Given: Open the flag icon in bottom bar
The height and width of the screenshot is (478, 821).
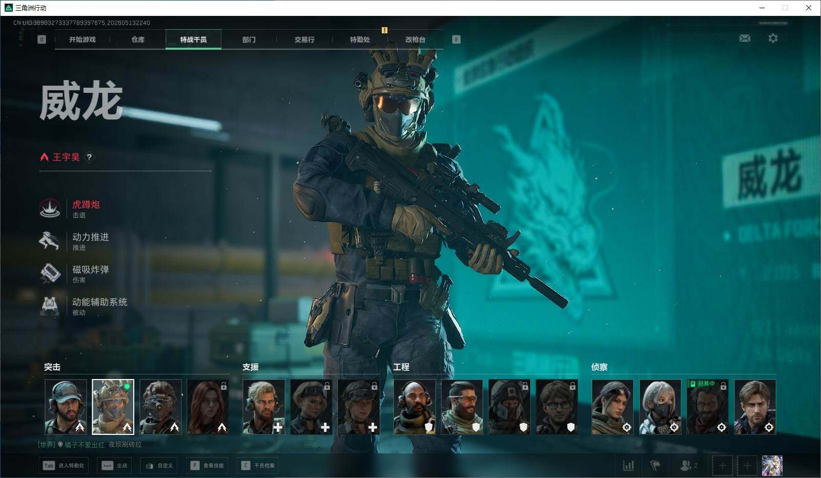Looking at the screenshot, I should (655, 466).
